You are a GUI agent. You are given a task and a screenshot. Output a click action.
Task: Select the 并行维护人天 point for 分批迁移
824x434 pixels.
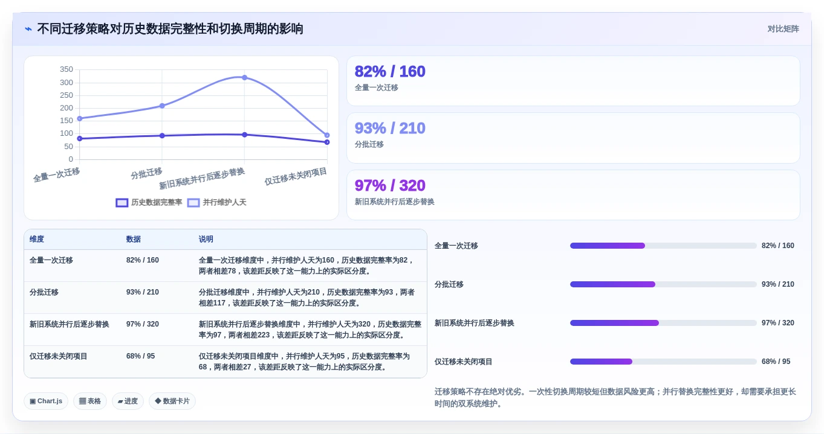pos(162,106)
